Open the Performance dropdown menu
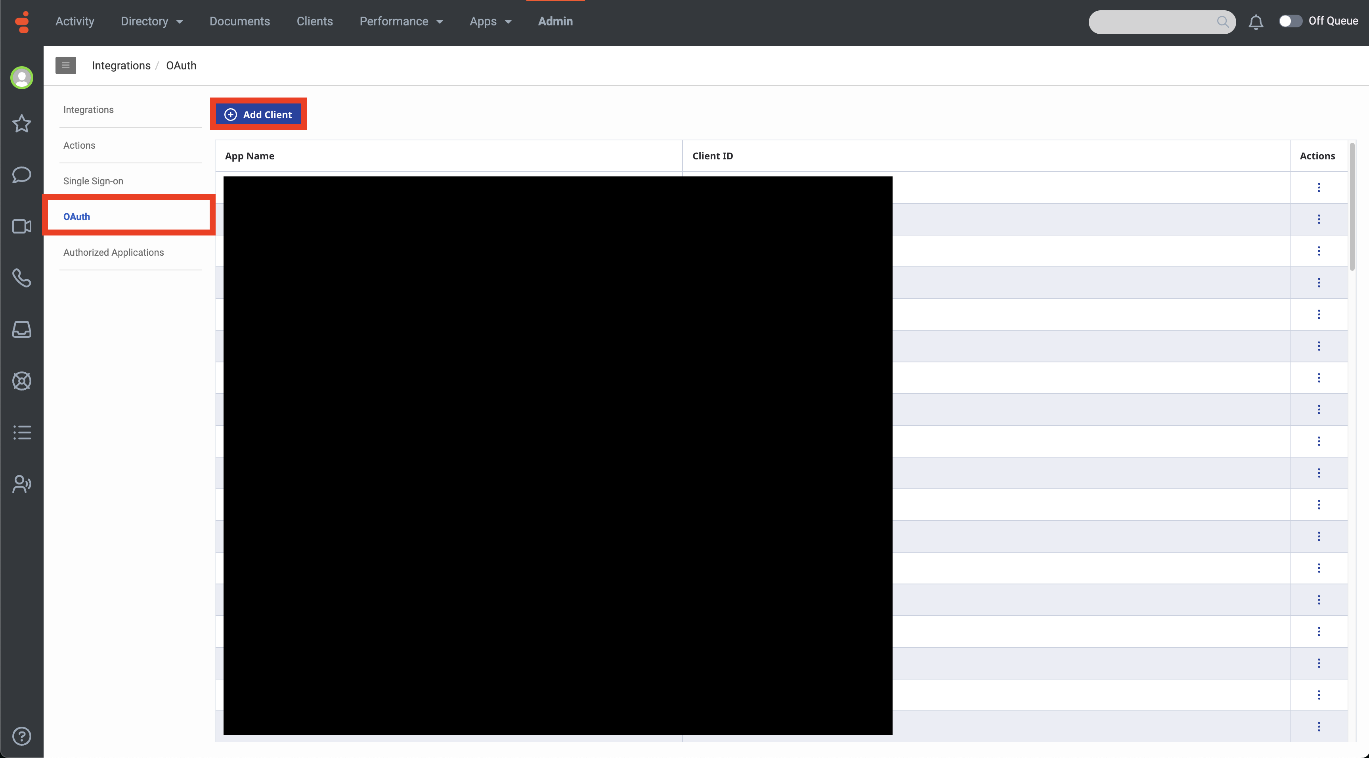This screenshot has height=758, width=1369. point(401,21)
